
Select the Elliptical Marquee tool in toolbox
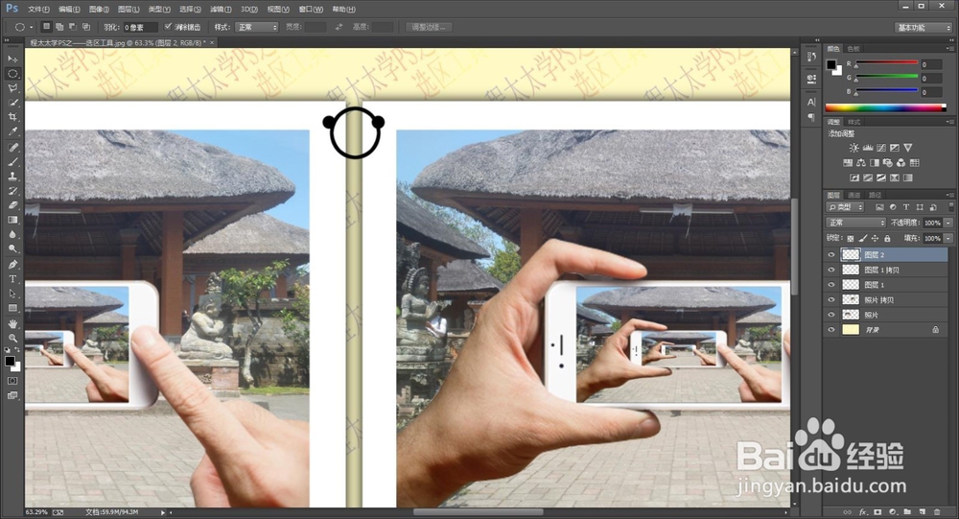(x=12, y=74)
